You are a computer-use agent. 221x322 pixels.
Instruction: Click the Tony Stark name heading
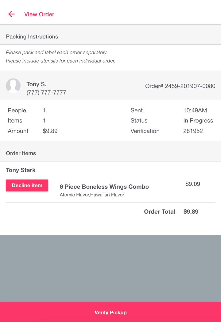click(21, 170)
